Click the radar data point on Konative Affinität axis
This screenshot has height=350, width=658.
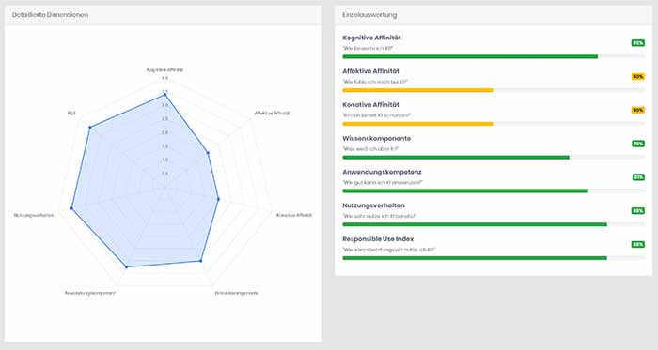(x=218, y=199)
